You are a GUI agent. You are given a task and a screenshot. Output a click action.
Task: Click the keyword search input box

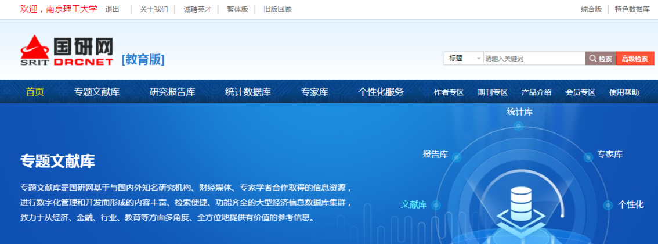534,58
